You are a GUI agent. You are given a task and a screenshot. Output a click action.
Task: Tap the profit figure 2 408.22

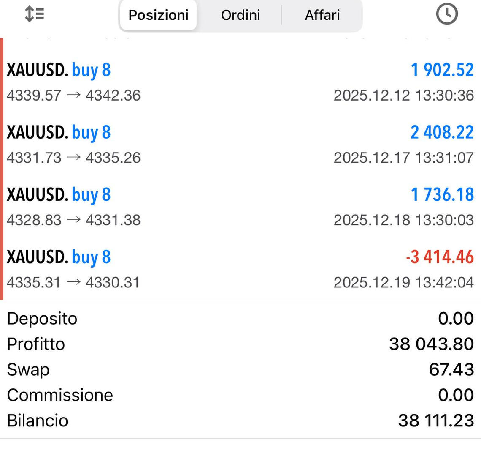coord(442,132)
